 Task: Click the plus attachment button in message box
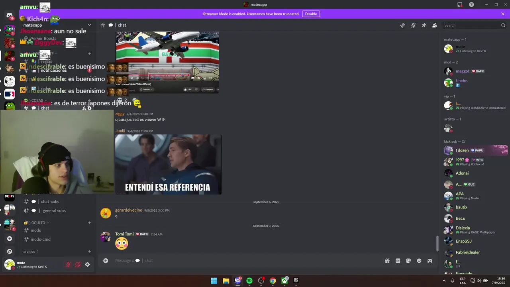click(x=106, y=261)
